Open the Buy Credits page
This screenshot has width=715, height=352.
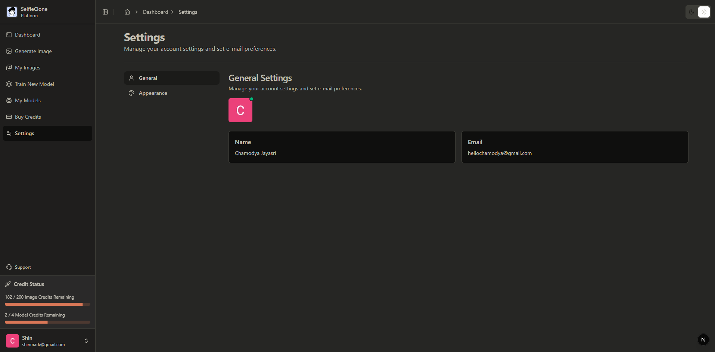[x=28, y=117]
